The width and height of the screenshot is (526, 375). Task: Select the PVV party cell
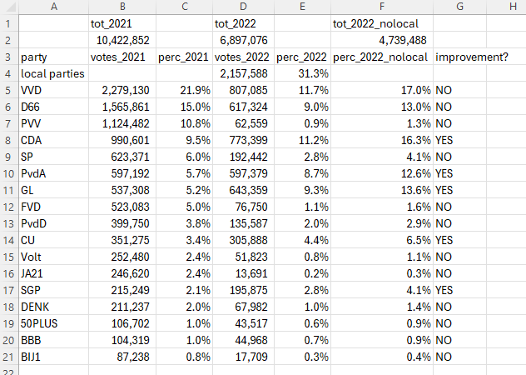pyautogui.click(x=53, y=123)
